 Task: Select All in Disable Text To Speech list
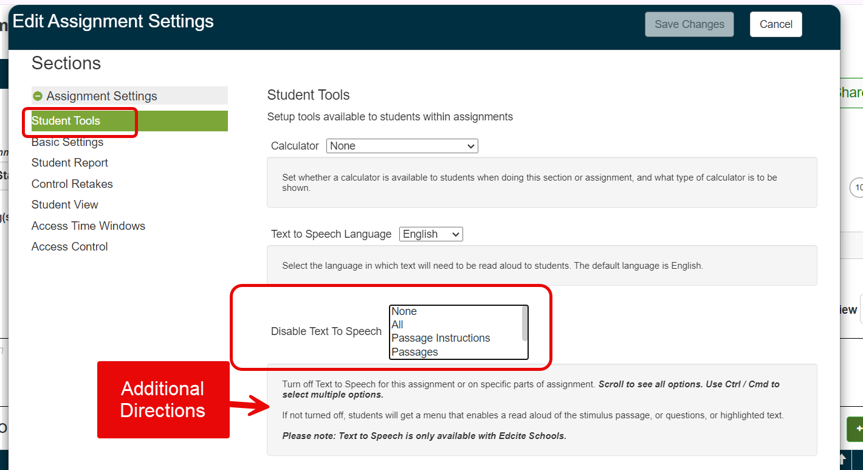click(456, 325)
